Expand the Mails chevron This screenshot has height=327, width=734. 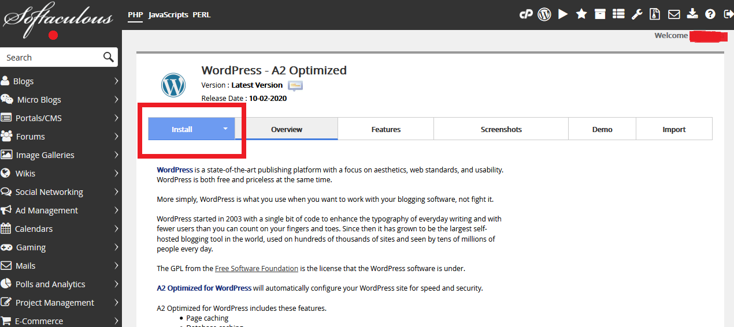tap(116, 265)
